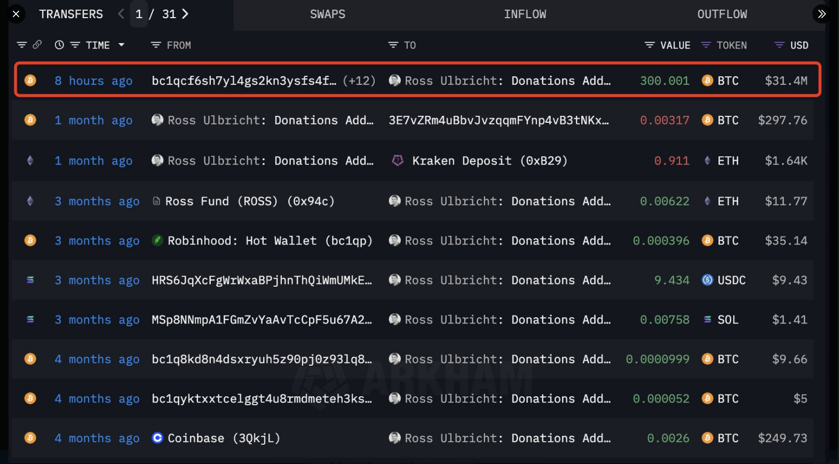Screen dimensions: 839x464
Task: Click the Coinbase logo icon
Action: pyautogui.click(x=157, y=438)
